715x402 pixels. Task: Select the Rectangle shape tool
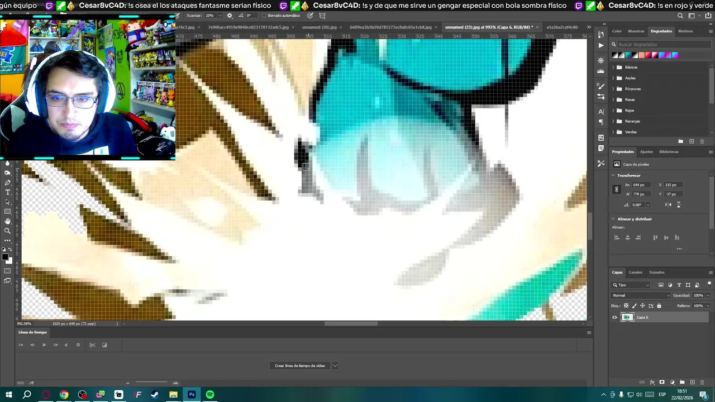[x=7, y=211]
